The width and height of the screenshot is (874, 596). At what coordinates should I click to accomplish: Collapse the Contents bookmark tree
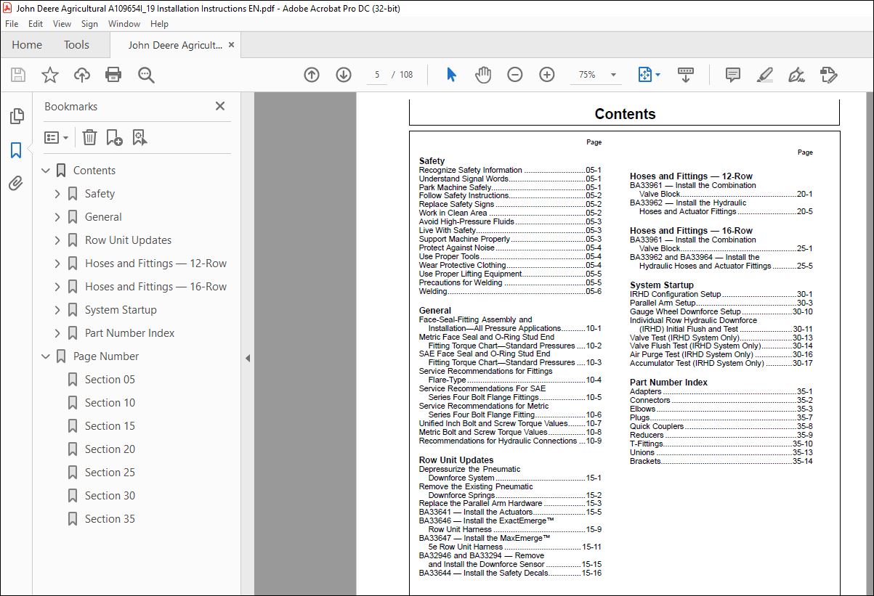(x=46, y=171)
